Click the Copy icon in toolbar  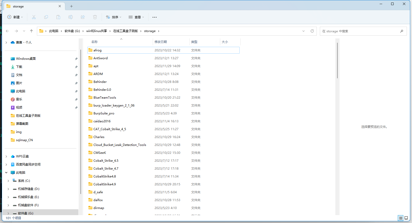46,17
